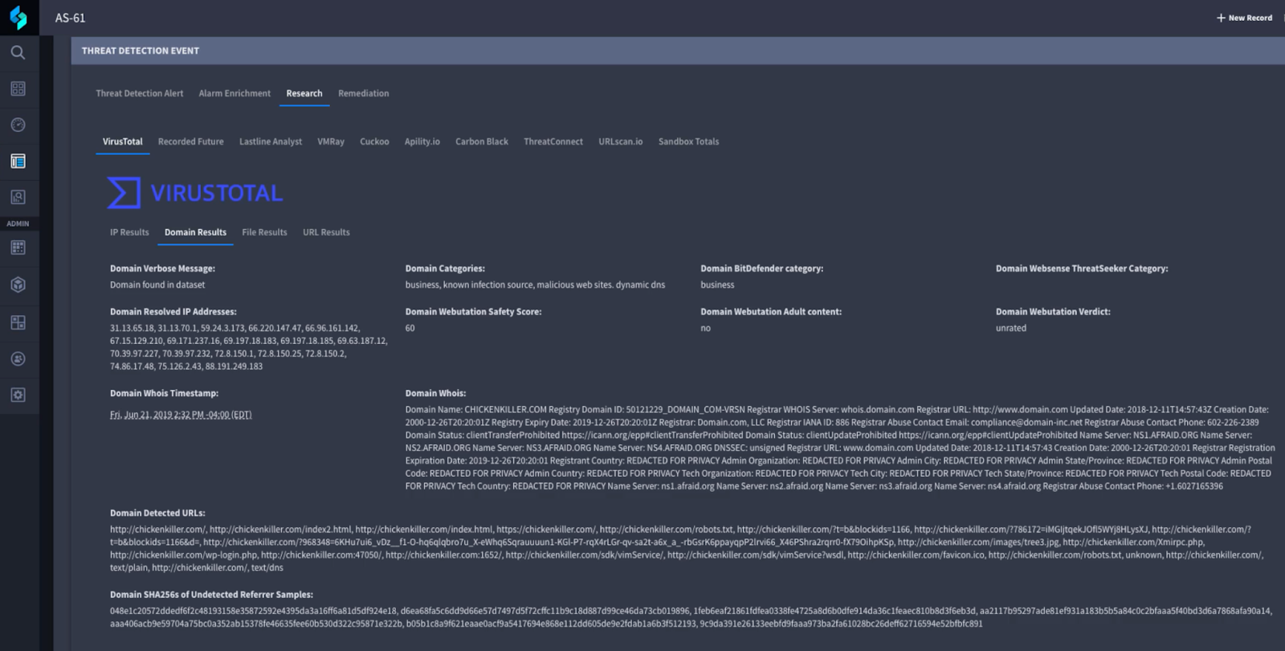Image resolution: width=1285 pixels, height=651 pixels.
Task: Open the admin settings gear icon
Action: point(18,395)
